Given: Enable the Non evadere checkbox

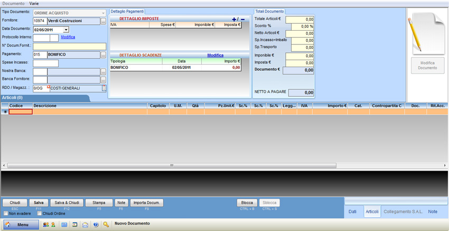Looking at the screenshot, I should coord(6,214).
